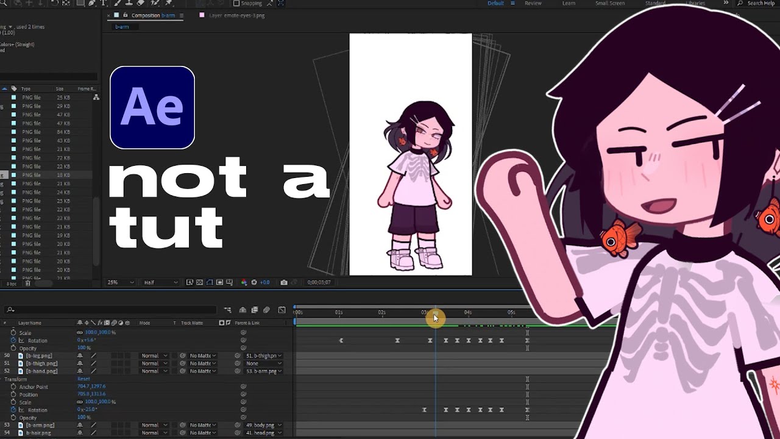Select the Eraser tool in the toolbar
Image resolution: width=780 pixels, height=439 pixels.
pyautogui.click(x=141, y=3)
